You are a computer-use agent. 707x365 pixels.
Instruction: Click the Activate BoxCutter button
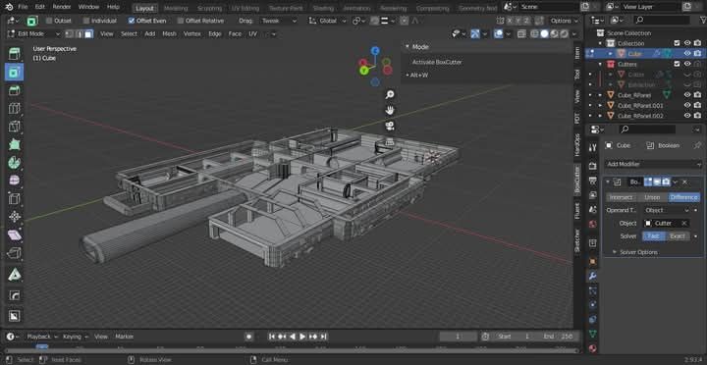pos(437,62)
